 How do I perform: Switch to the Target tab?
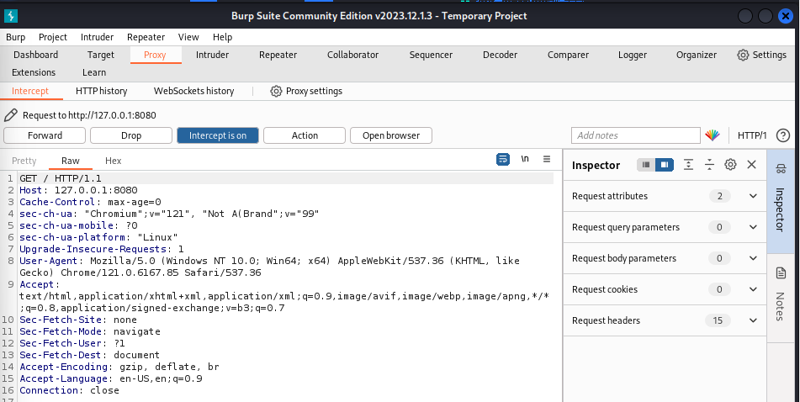pos(100,56)
